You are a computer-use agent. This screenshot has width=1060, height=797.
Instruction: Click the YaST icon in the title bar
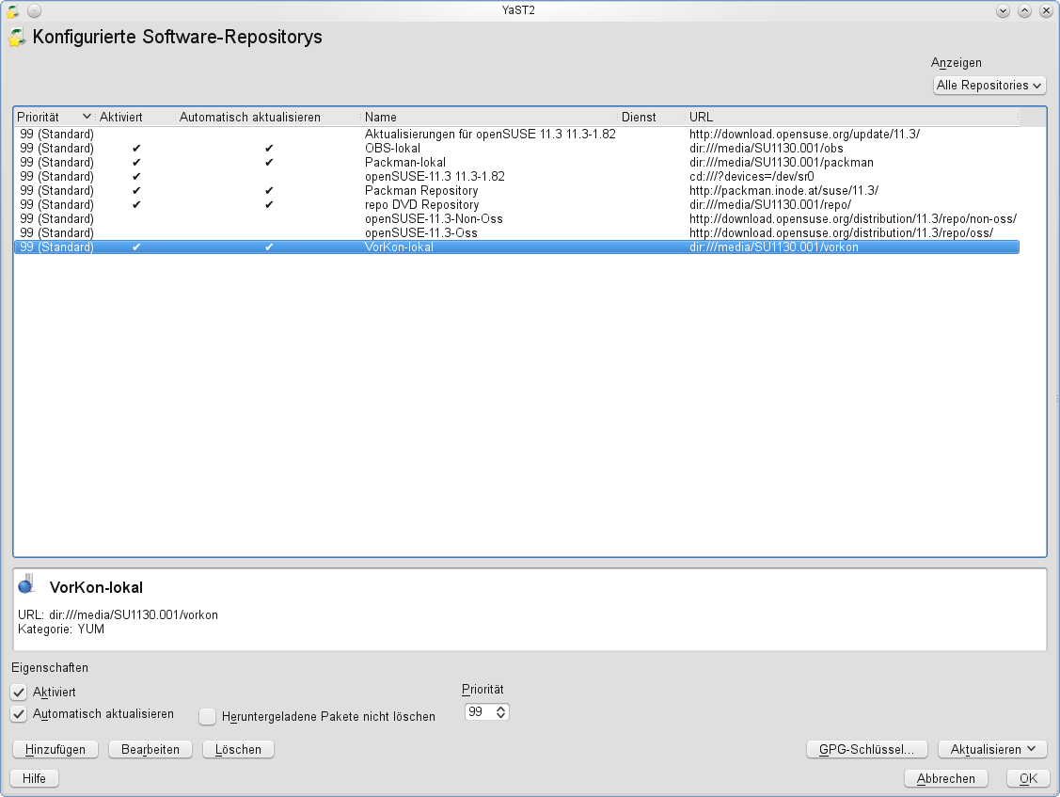pyautogui.click(x=12, y=11)
